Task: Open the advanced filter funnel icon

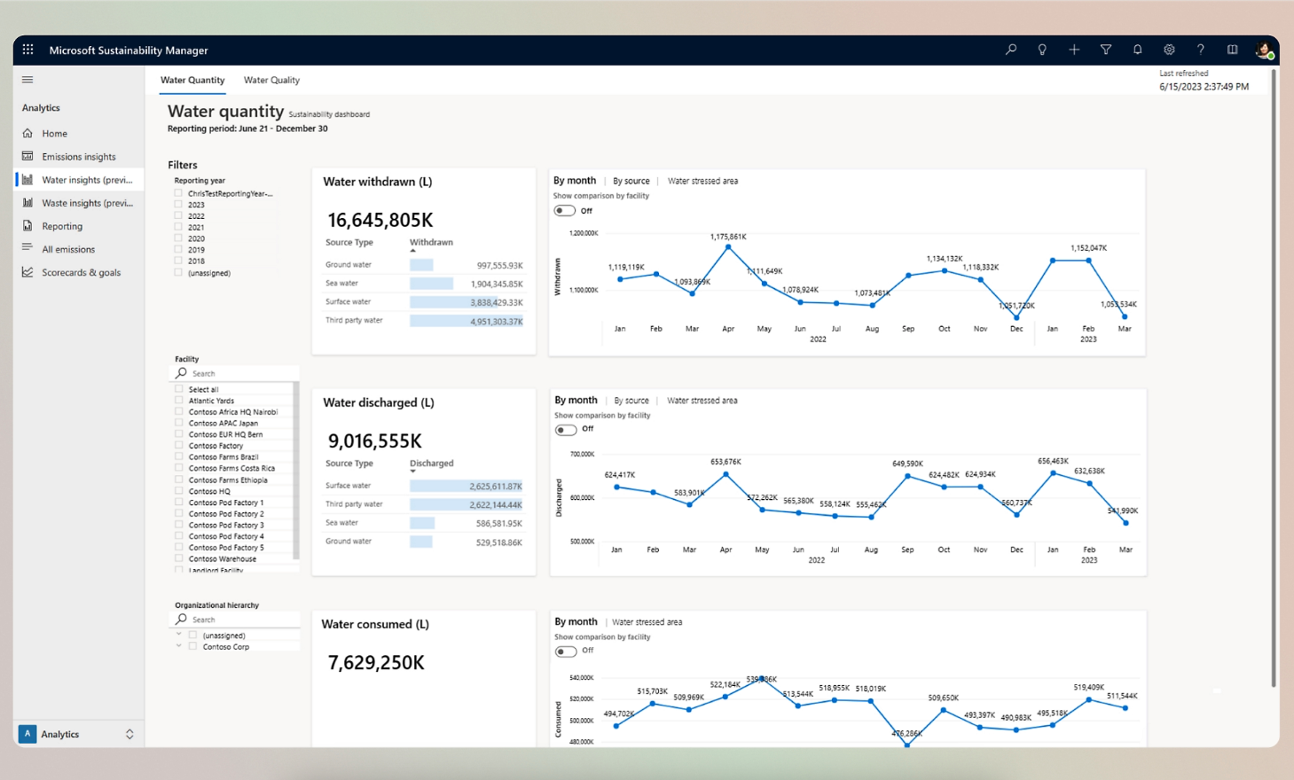Action: click(x=1106, y=50)
